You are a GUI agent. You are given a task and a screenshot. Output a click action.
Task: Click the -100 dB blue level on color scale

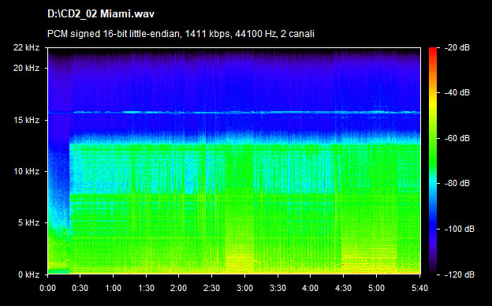pyautogui.click(x=433, y=229)
